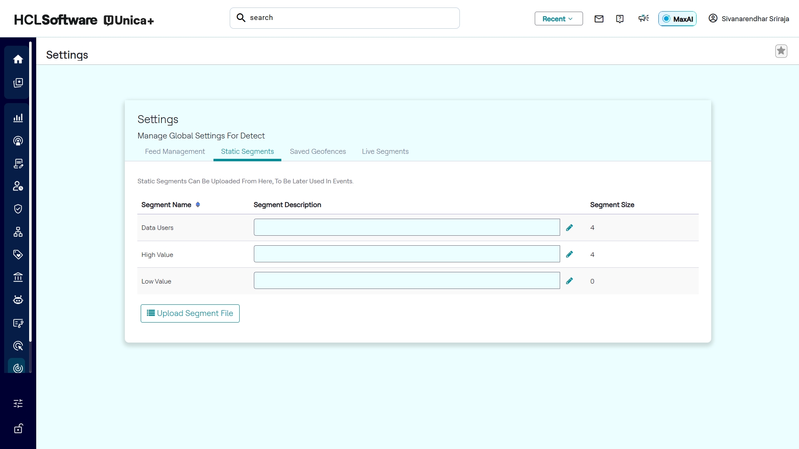799x449 pixels.
Task: Click the shield icon in sidebar
Action: 18,209
